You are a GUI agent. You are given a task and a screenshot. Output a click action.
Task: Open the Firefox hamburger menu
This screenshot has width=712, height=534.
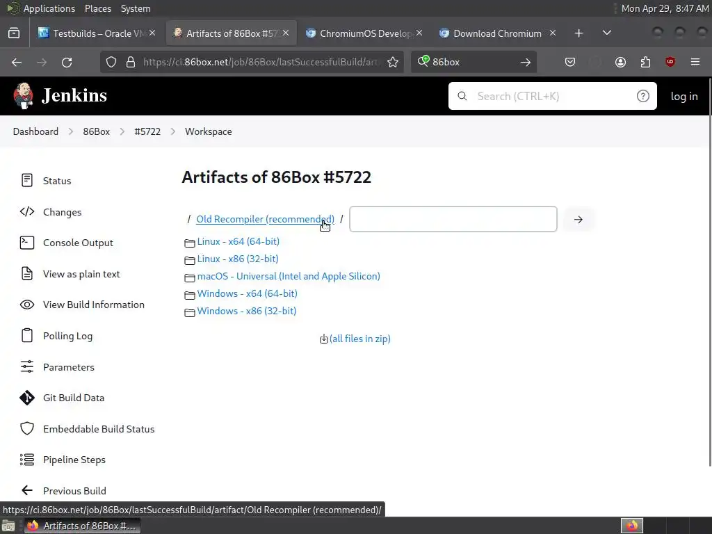click(x=695, y=62)
